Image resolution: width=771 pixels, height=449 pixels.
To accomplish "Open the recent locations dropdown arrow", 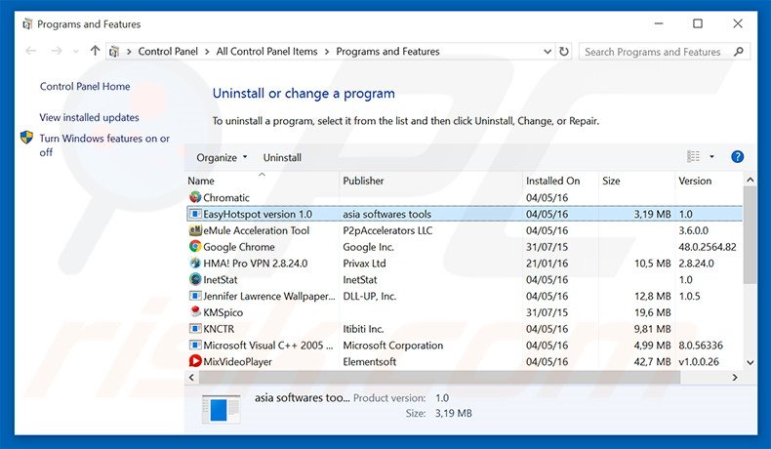I will (x=75, y=51).
